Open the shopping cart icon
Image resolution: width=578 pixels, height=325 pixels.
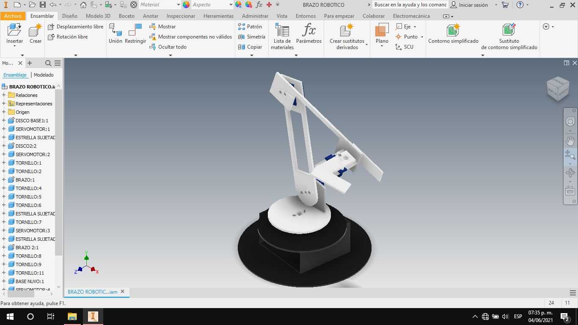pyautogui.click(x=505, y=5)
